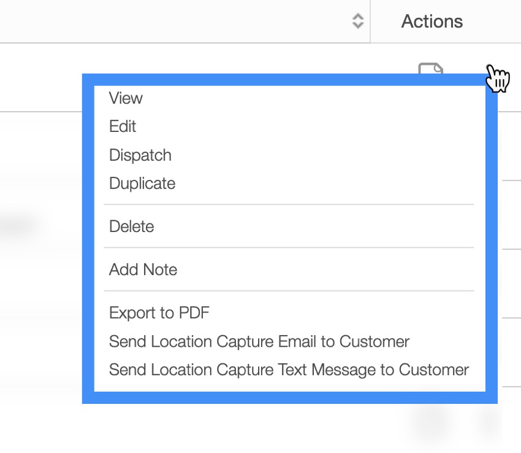This screenshot has height=453, width=521.
Task: Click the upward sort arrow
Action: (x=358, y=17)
